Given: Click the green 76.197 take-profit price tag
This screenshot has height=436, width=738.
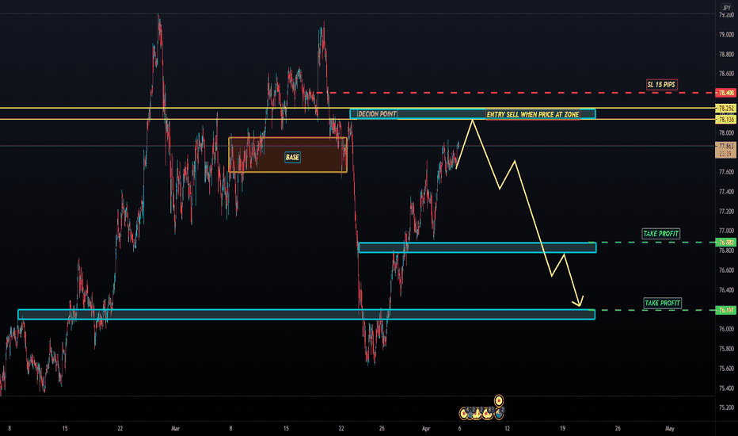Looking at the screenshot, I should coord(726,310).
